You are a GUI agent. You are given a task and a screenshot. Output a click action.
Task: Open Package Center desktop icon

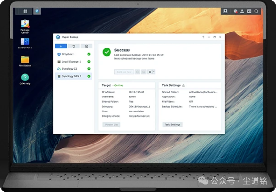[25, 27]
